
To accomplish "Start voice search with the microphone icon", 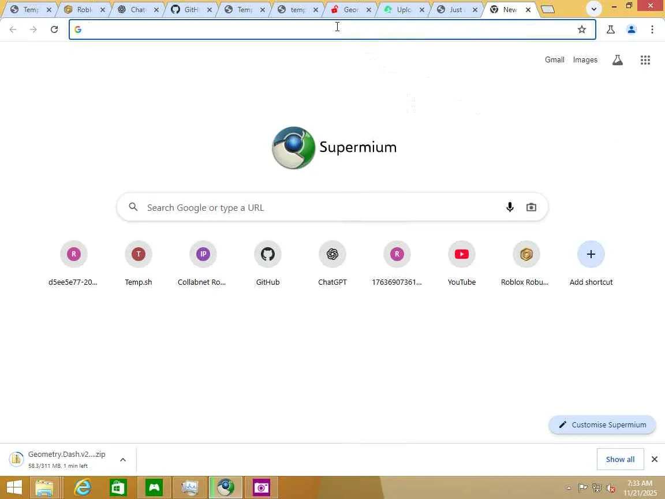I will pyautogui.click(x=510, y=207).
